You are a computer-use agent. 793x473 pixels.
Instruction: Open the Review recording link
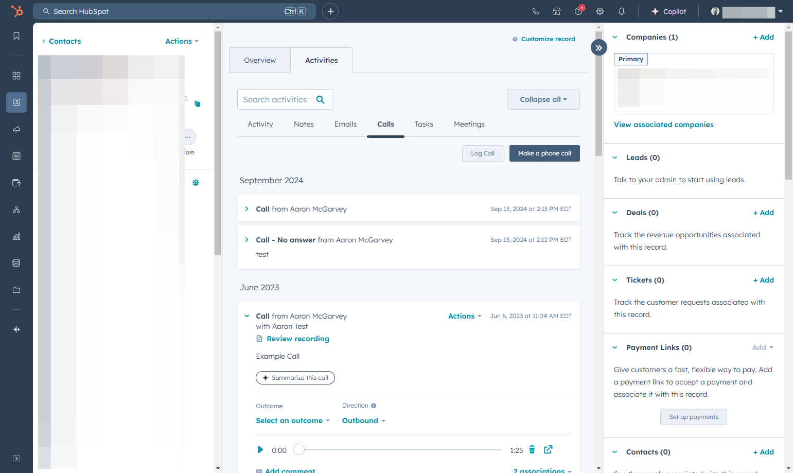pyautogui.click(x=298, y=339)
